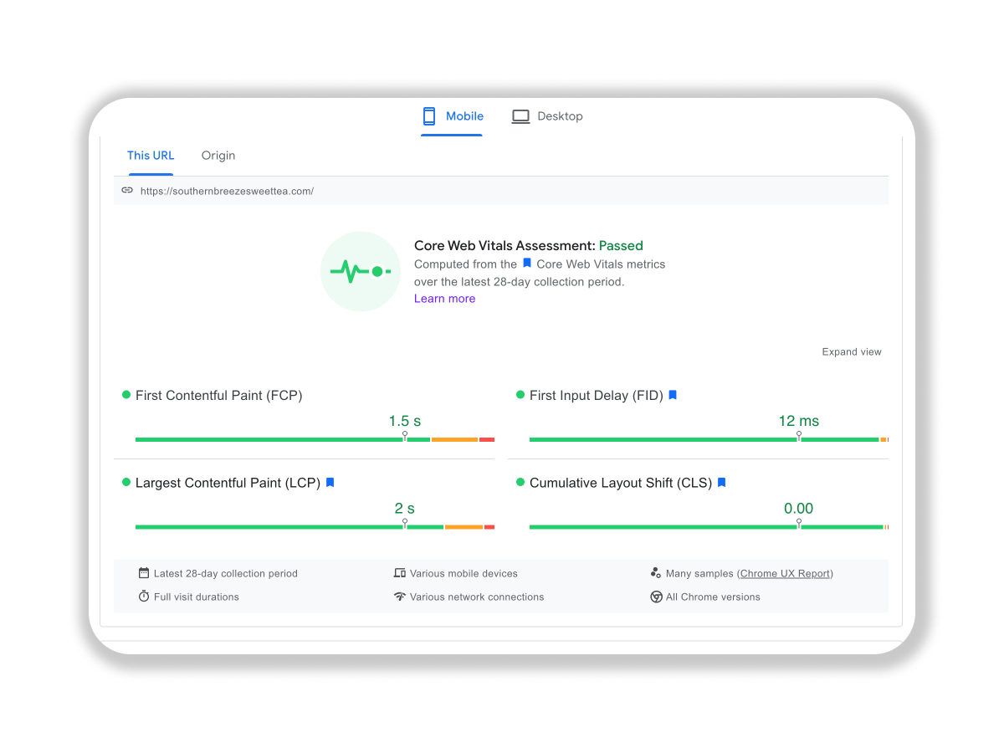Switch to the Mobile tab
Viewport: 1004px width, 753px height.
453,116
